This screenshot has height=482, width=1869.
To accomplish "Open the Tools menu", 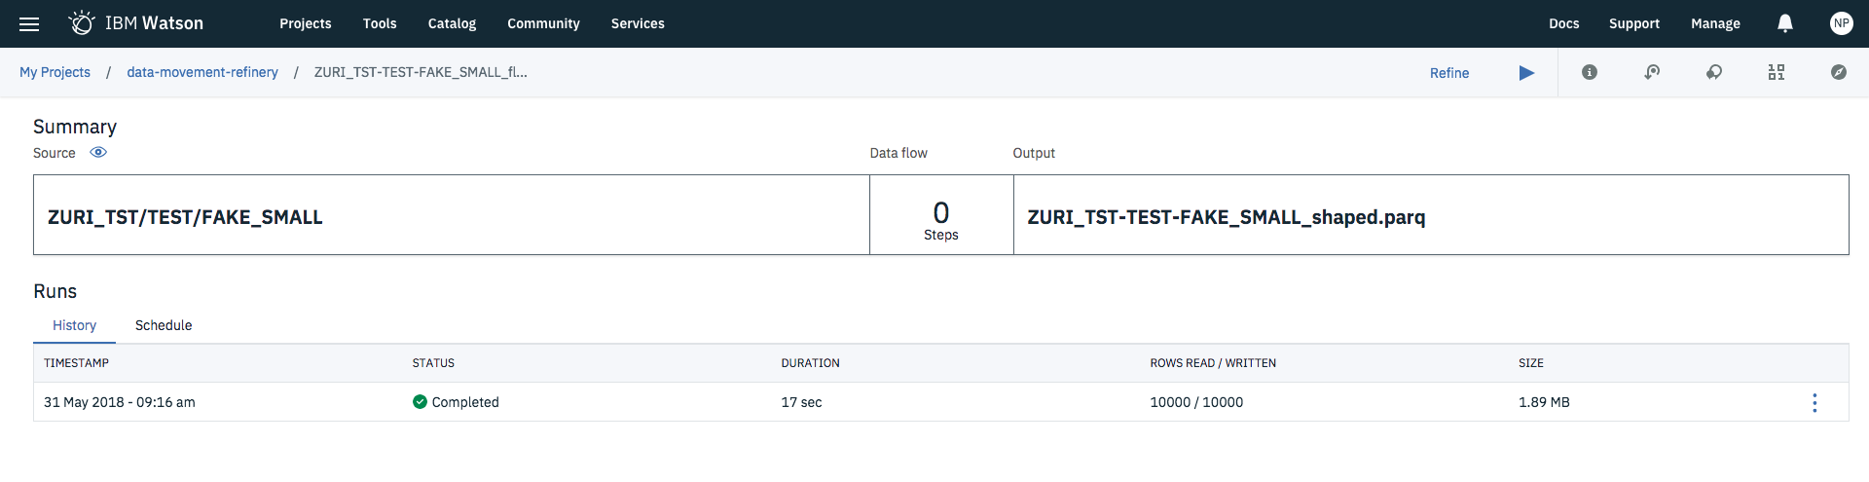I will tap(380, 23).
